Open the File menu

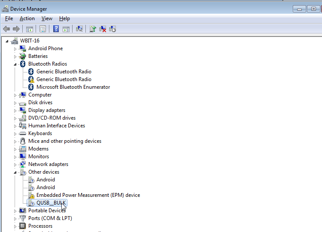[x=9, y=18]
